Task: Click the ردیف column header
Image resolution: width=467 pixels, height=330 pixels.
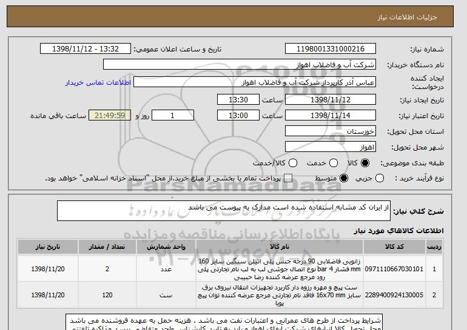Action: [434, 247]
